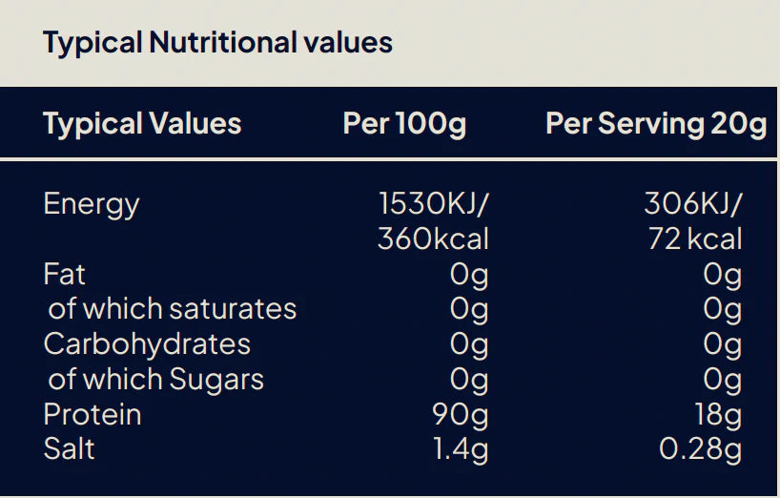
Task: Click the 1.4g salt value
Action: pos(460,449)
